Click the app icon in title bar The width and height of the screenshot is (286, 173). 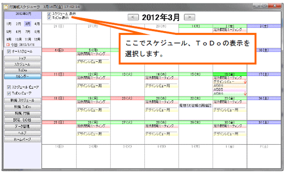(6, 7)
